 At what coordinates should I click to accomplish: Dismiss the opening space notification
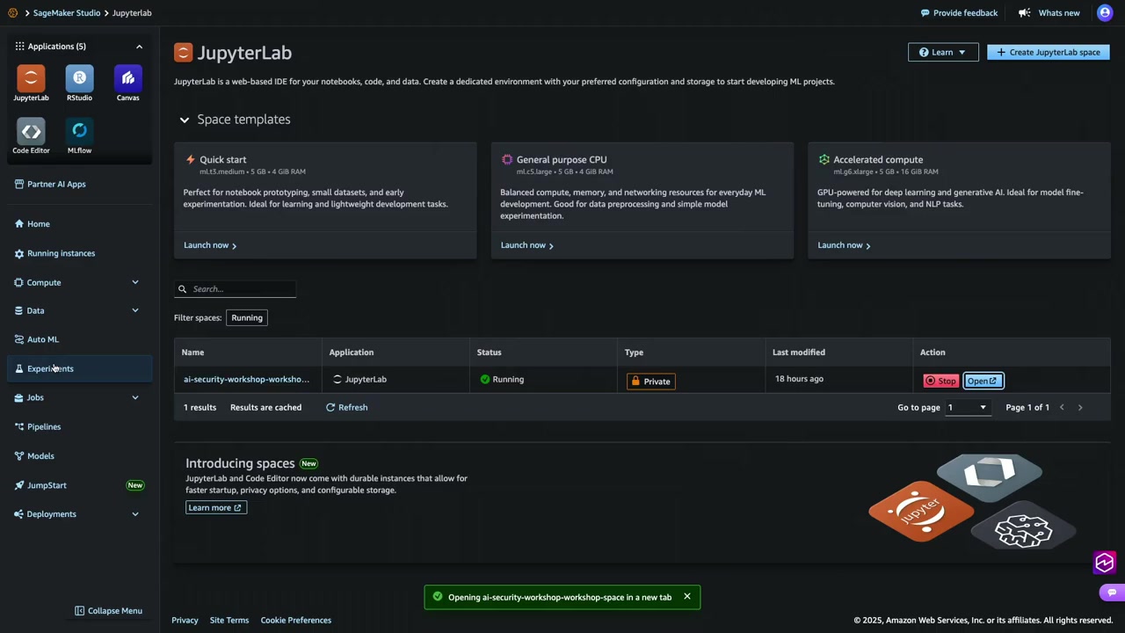pyautogui.click(x=687, y=597)
